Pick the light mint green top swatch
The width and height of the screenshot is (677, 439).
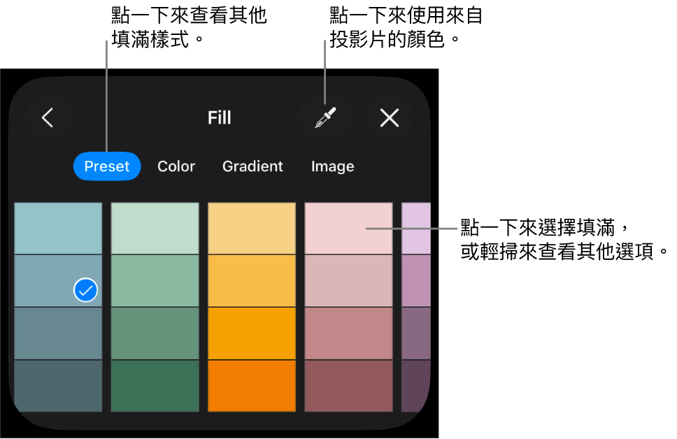pos(155,229)
